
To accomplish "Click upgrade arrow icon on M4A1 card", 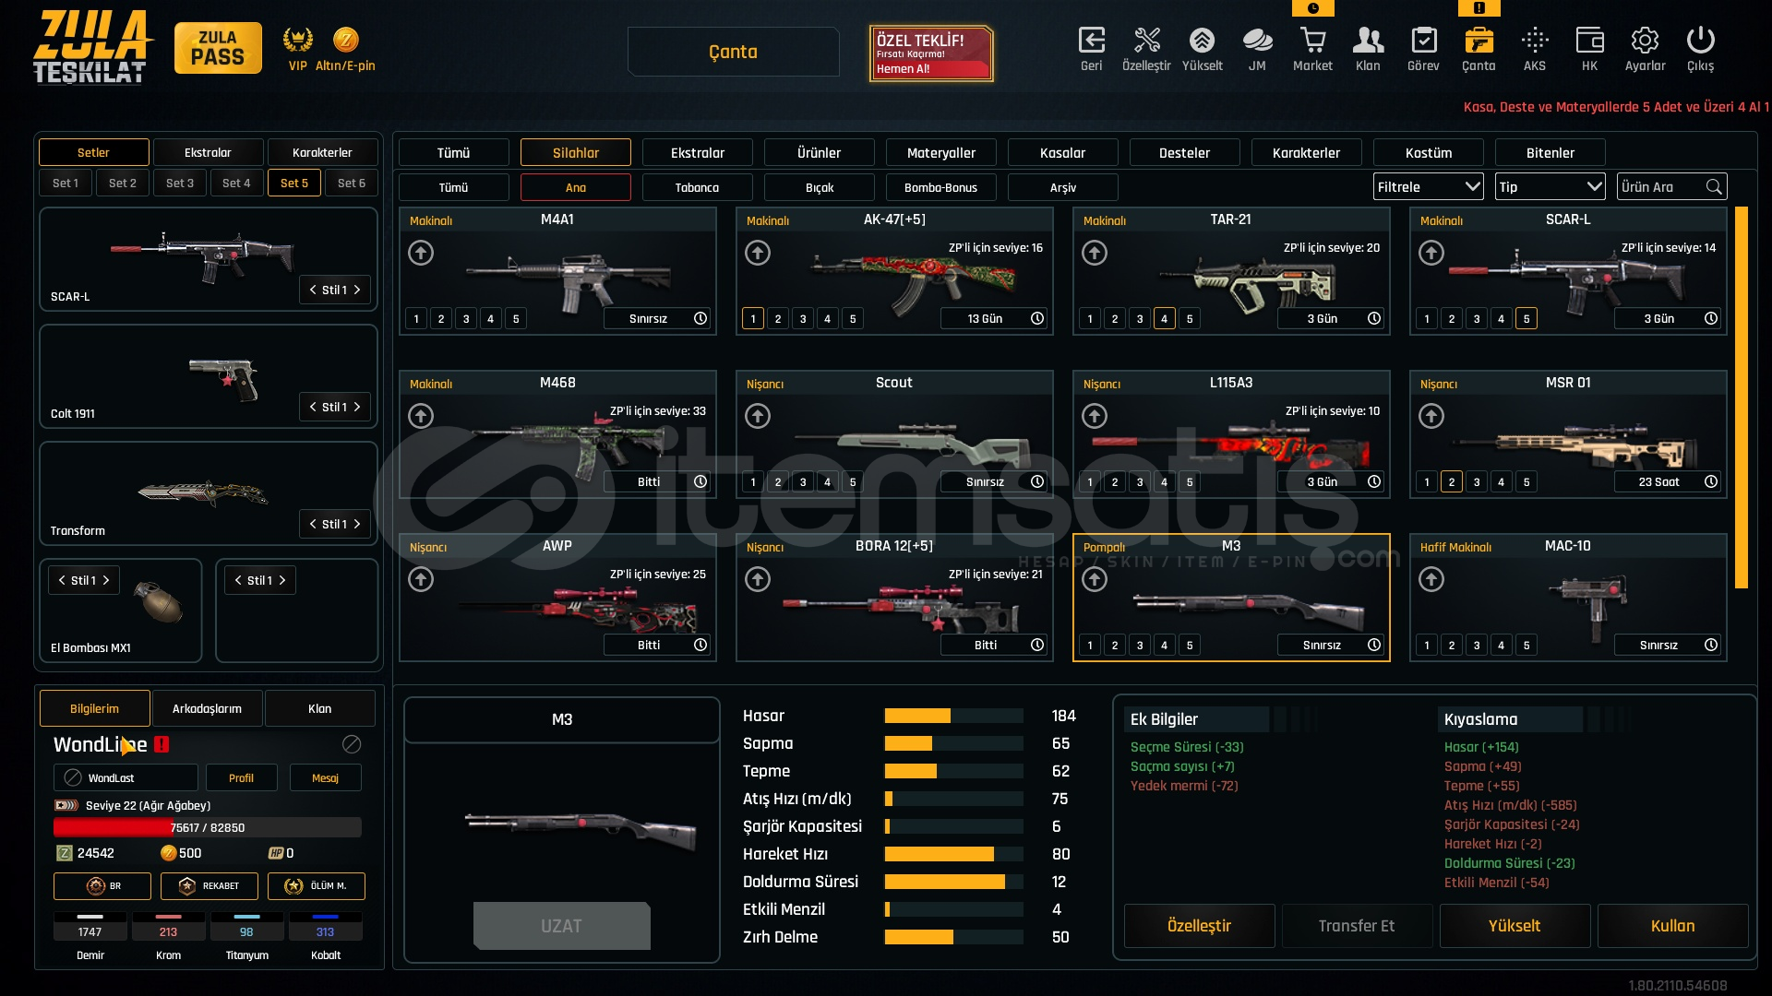I will tap(421, 253).
